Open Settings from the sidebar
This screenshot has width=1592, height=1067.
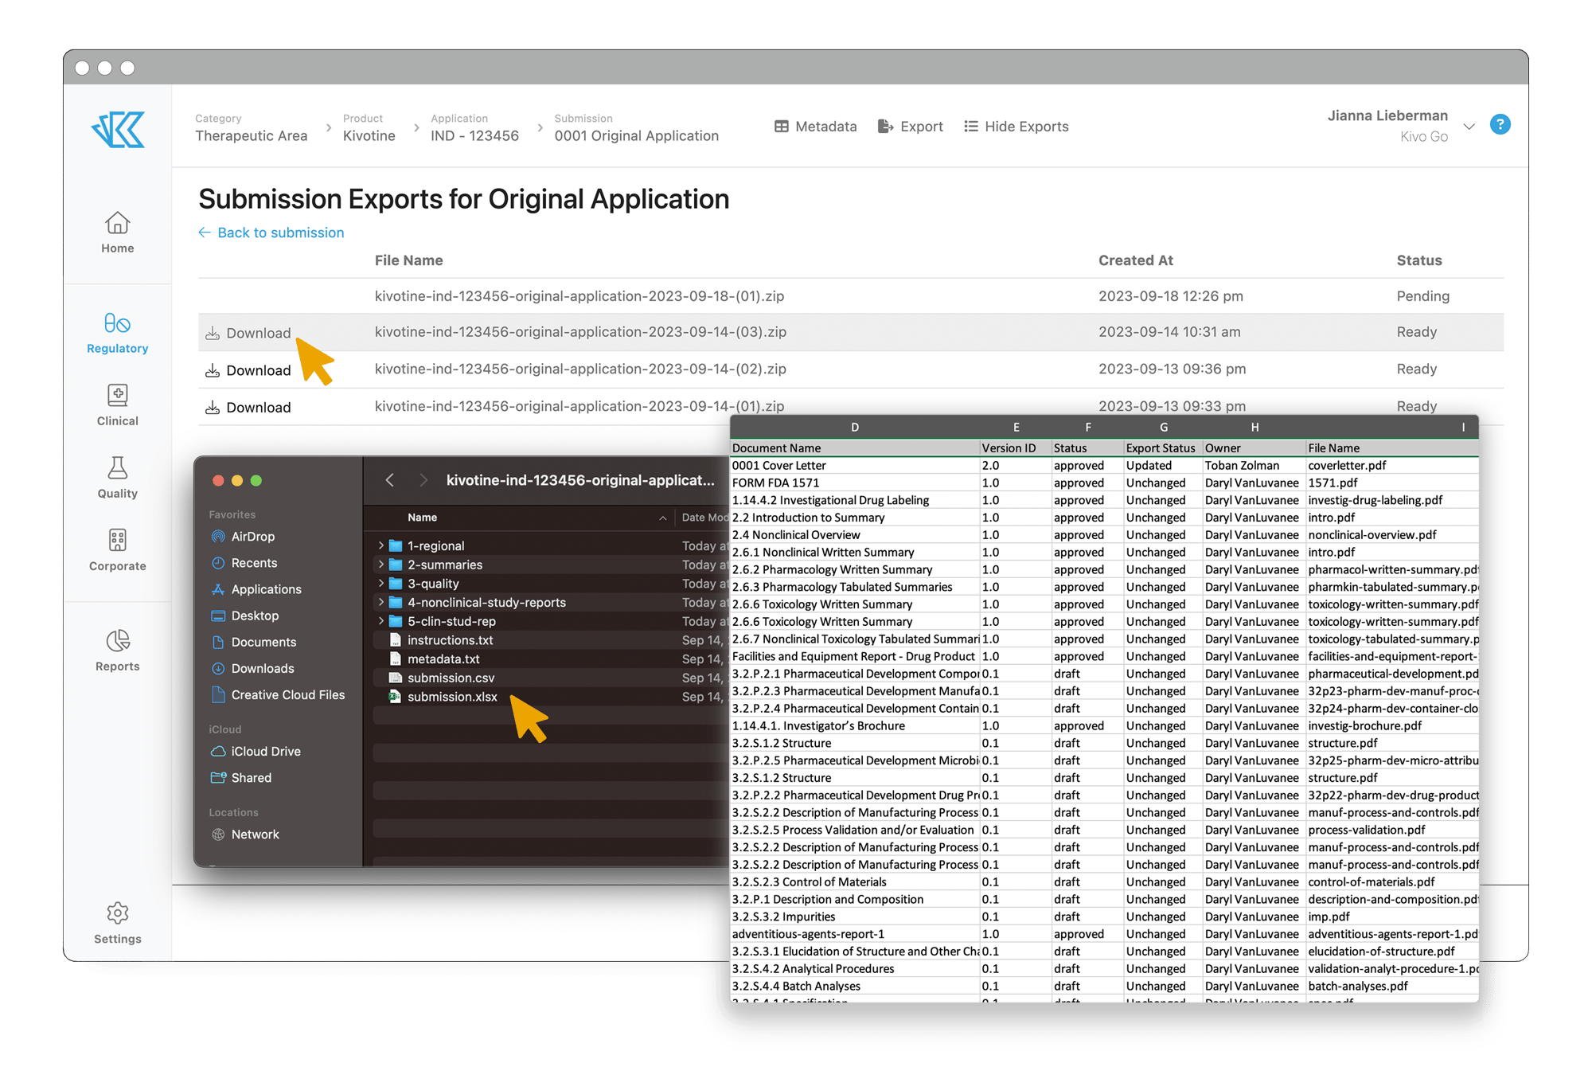117,924
